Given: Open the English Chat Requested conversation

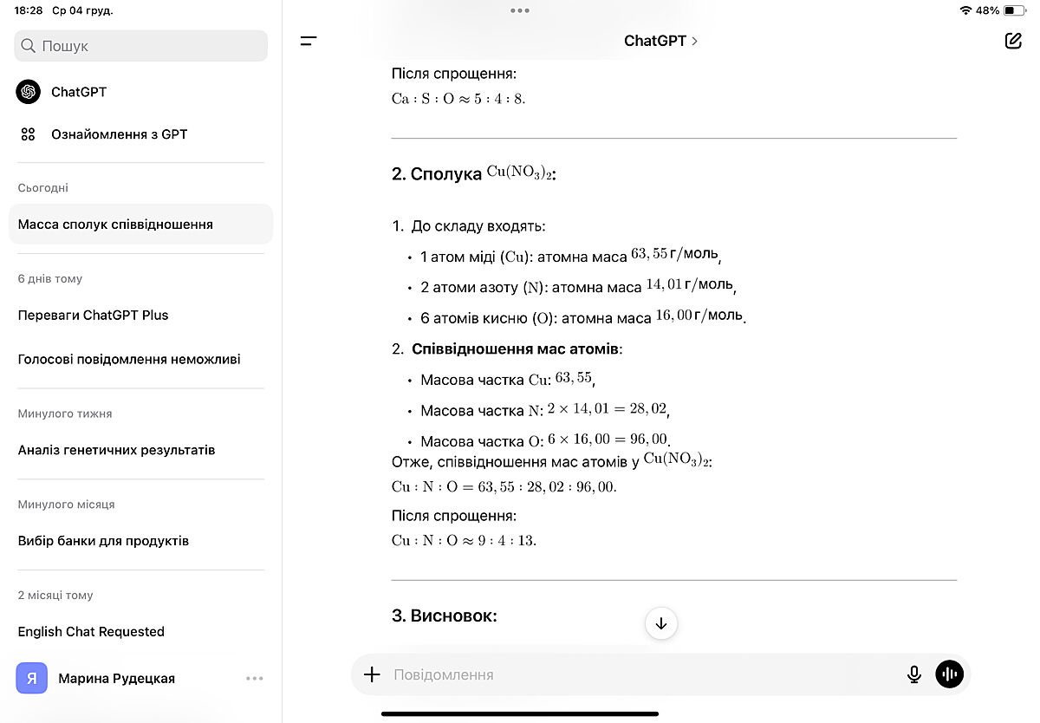Looking at the screenshot, I should (x=91, y=632).
